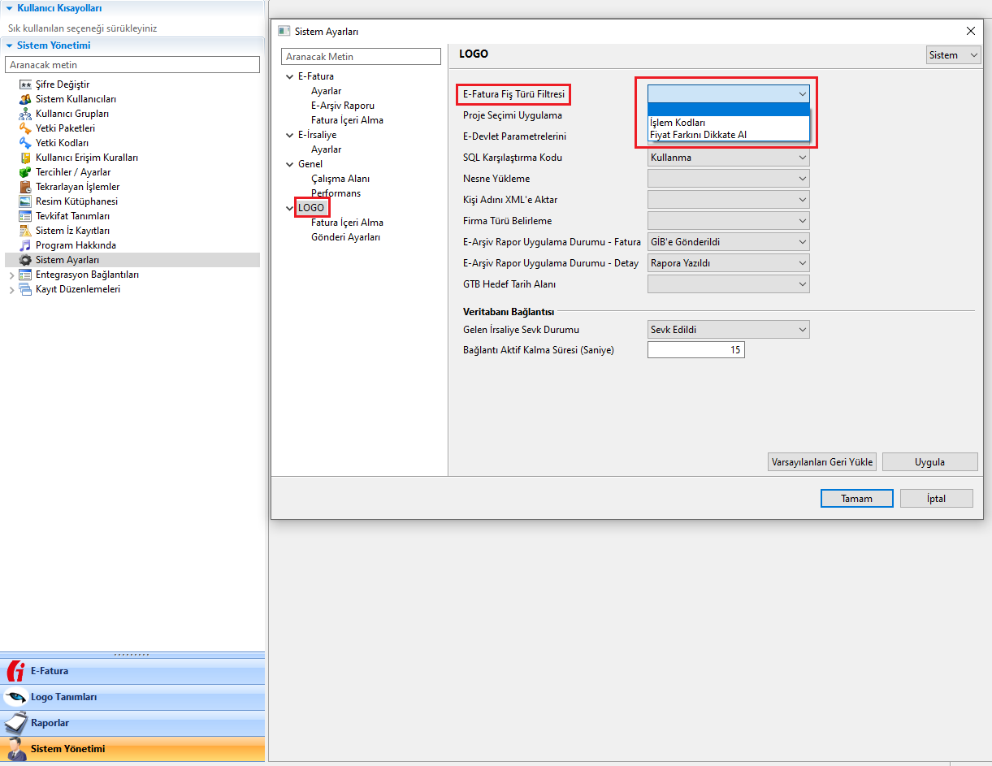992x766 pixels.
Task: Choose Fiyat Farkını Dikkate Al option
Action: (729, 135)
